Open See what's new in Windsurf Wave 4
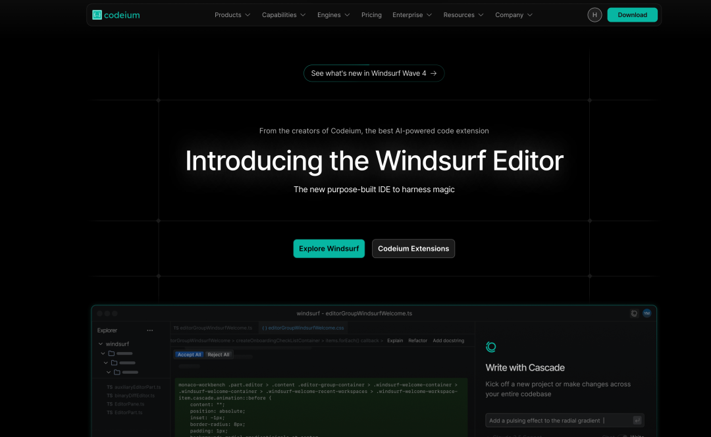Screen dimensions: 711x437 tap(374, 74)
